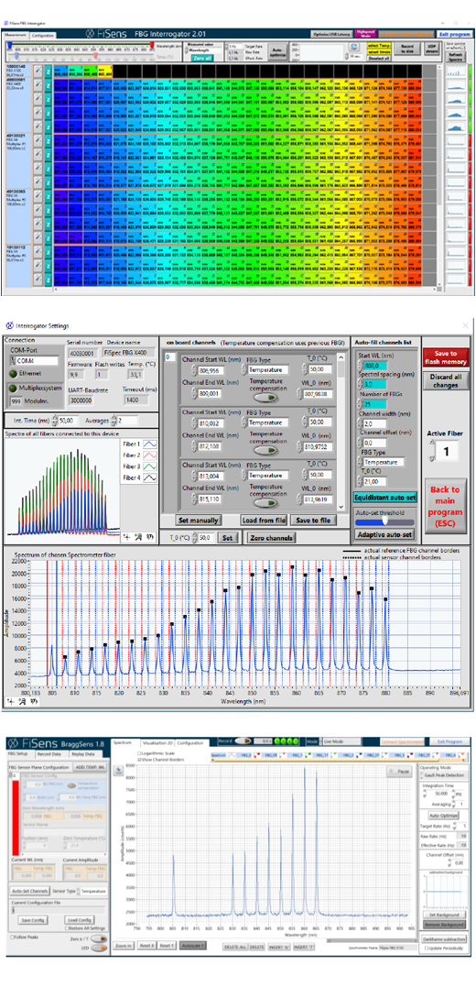Click the Zero channels button
This screenshot has height=998, width=476.
pyautogui.click(x=271, y=538)
